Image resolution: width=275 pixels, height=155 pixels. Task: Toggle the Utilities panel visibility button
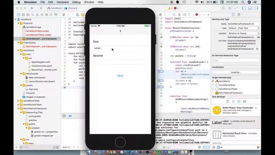256,8
